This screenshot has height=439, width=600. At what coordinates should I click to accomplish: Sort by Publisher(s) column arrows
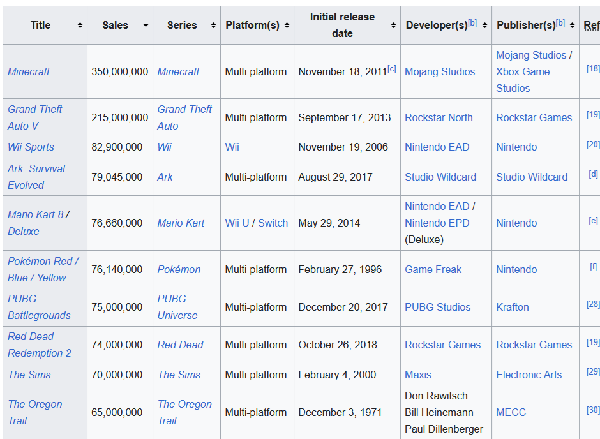click(x=572, y=26)
